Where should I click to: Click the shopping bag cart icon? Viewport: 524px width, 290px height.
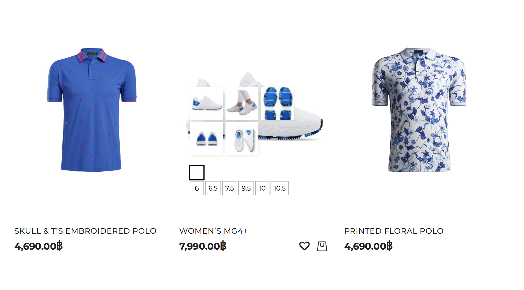click(x=322, y=246)
